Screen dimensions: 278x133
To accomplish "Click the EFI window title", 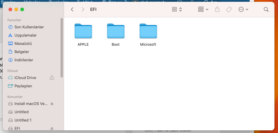I will pyautogui.click(x=93, y=9).
